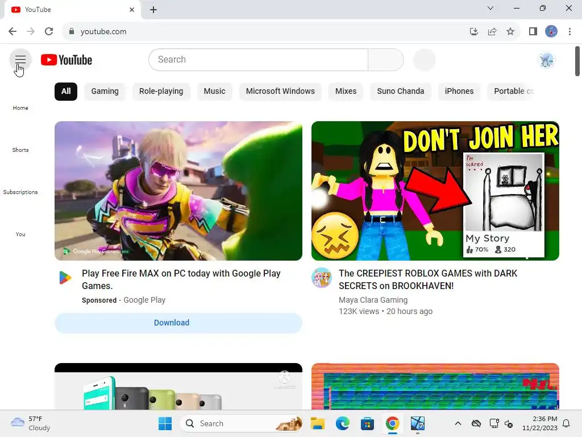This screenshot has height=437, width=582.
Task: Go back using the browser back arrow
Action: [x=13, y=32]
